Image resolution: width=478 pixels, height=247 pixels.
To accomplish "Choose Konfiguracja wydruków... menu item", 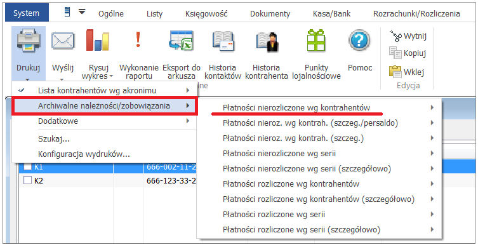I will click(x=105, y=154).
